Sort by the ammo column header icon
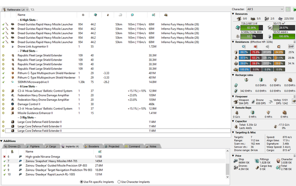296x186 pixels. 166,15
